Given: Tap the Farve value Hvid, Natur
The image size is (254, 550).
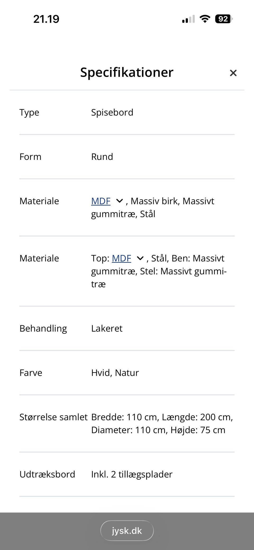Looking at the screenshot, I should (x=115, y=373).
